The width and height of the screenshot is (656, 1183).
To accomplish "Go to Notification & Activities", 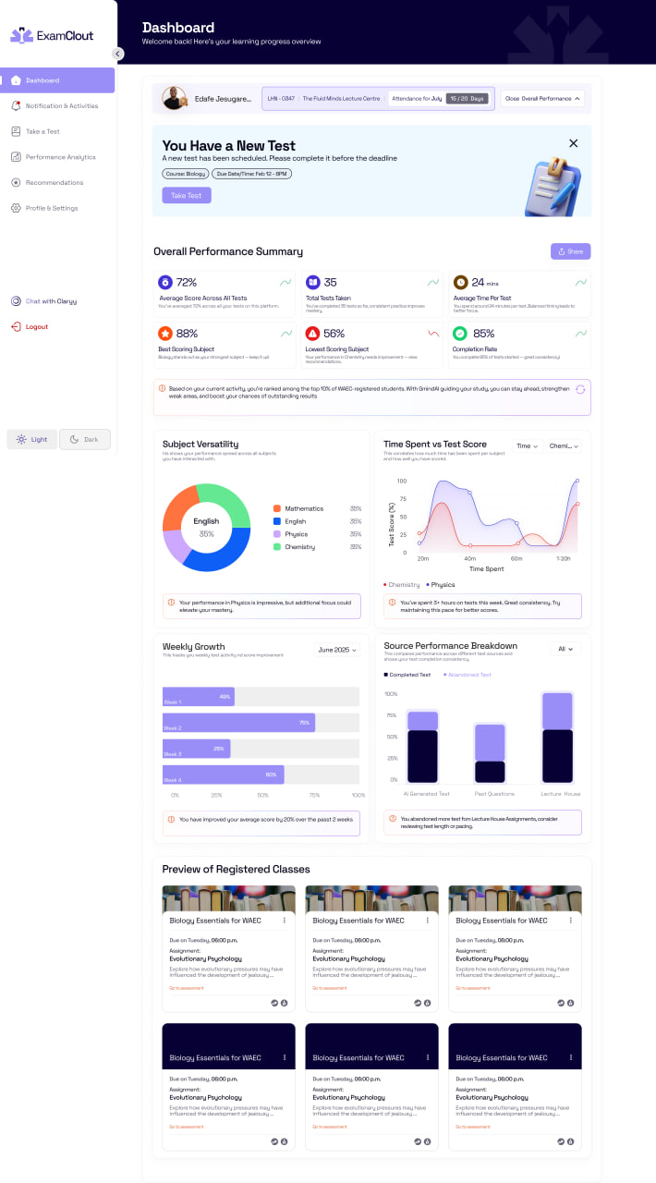I will point(61,106).
